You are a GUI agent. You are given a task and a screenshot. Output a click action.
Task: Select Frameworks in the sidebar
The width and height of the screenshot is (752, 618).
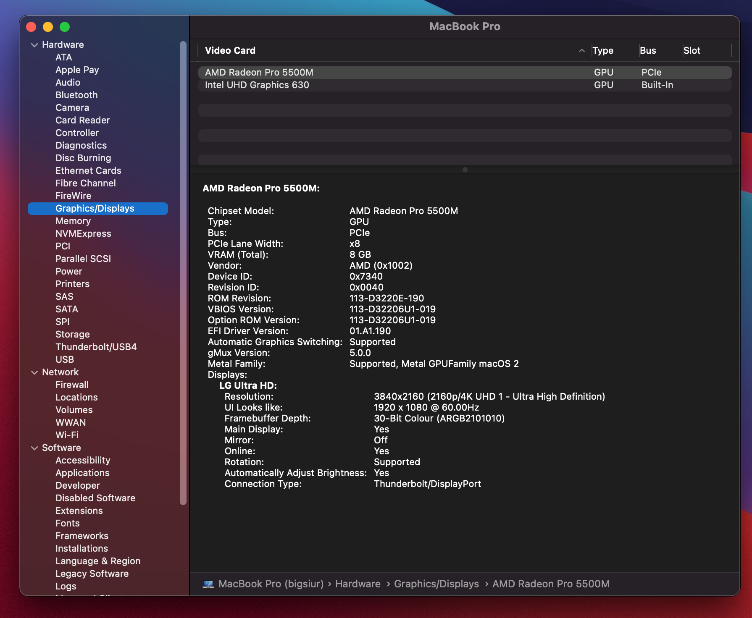click(x=82, y=536)
